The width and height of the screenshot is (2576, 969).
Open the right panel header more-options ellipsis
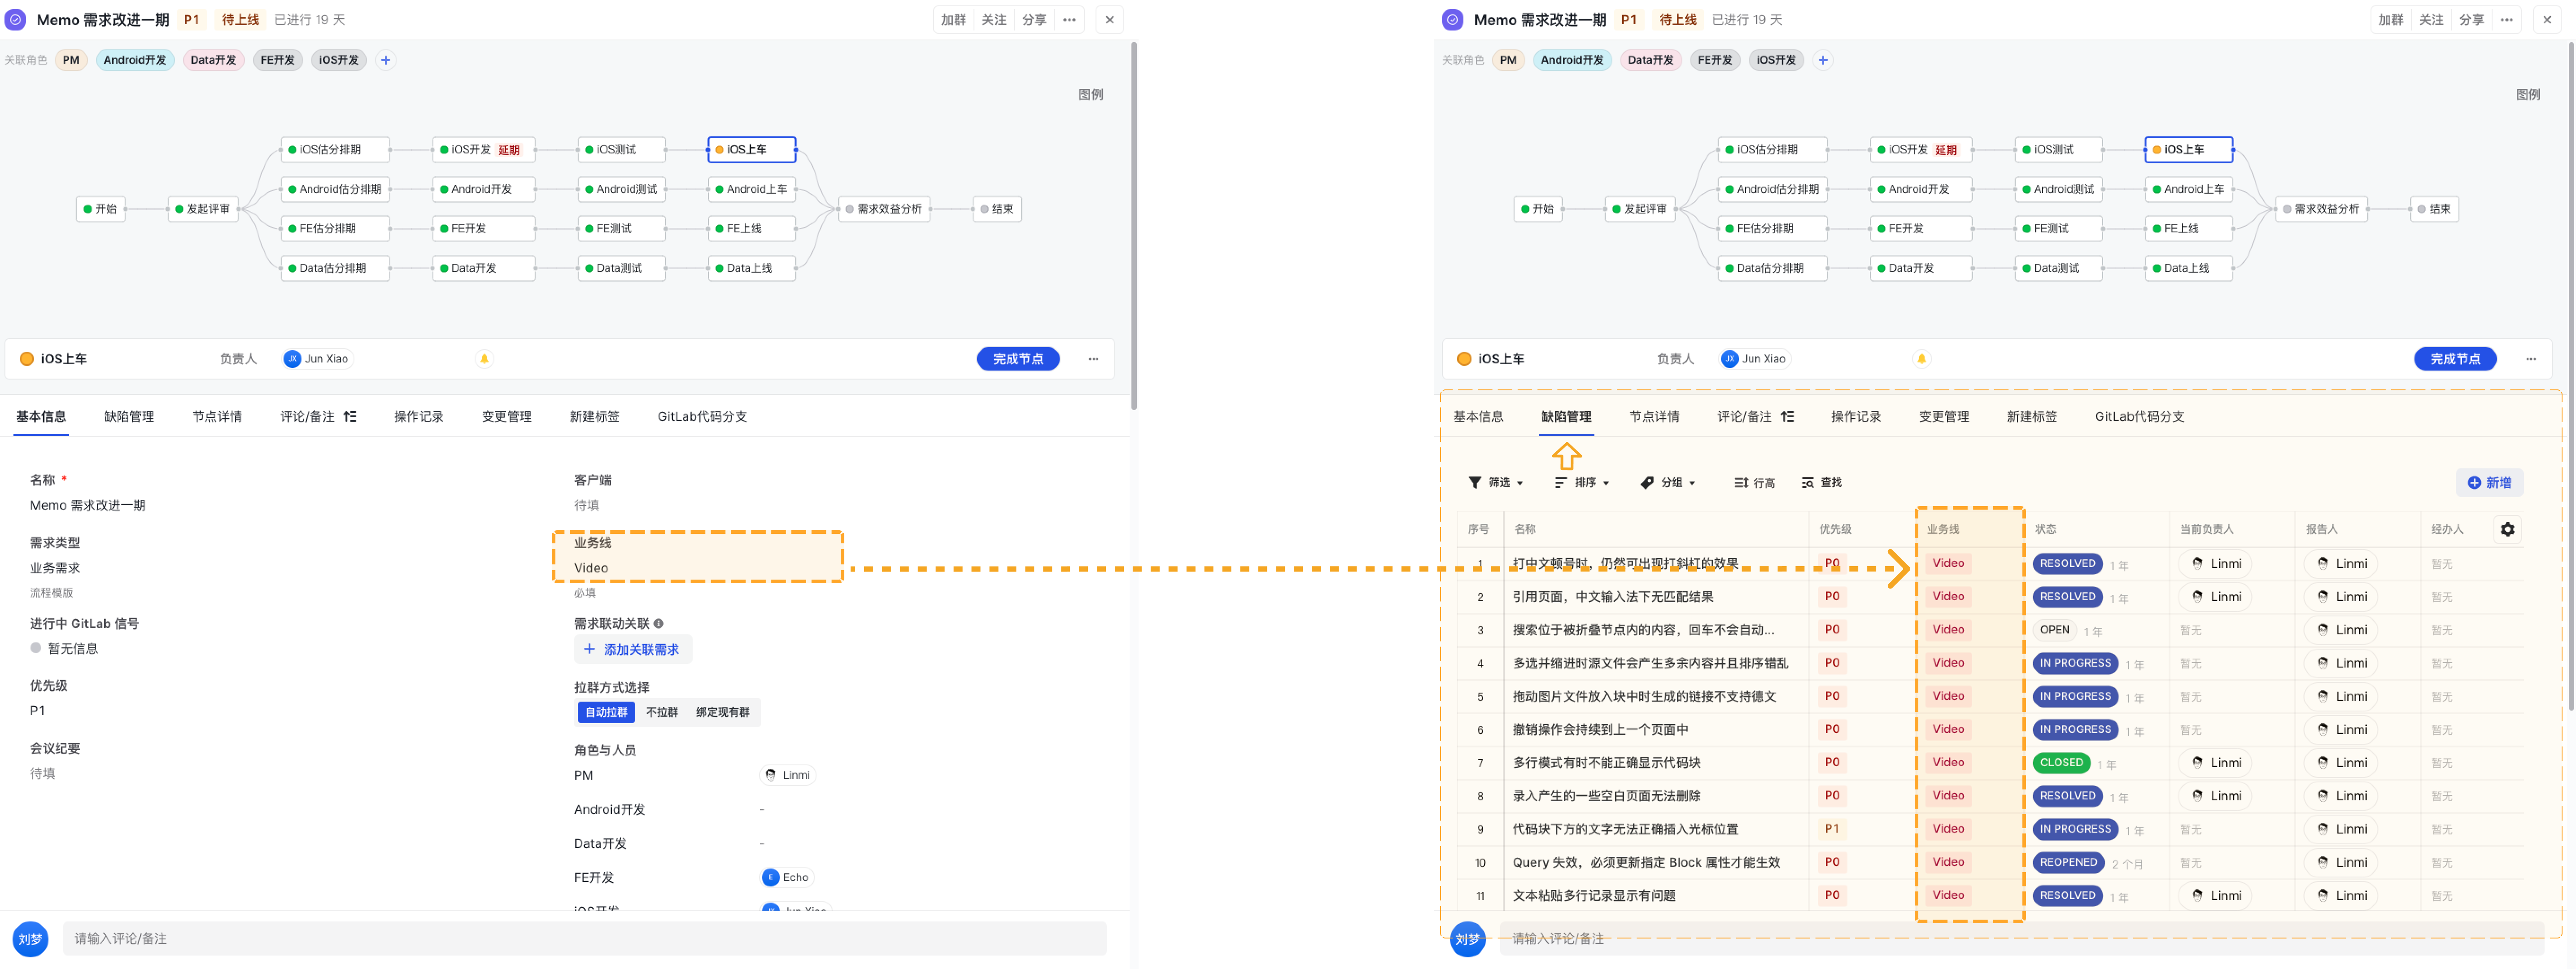point(2506,20)
